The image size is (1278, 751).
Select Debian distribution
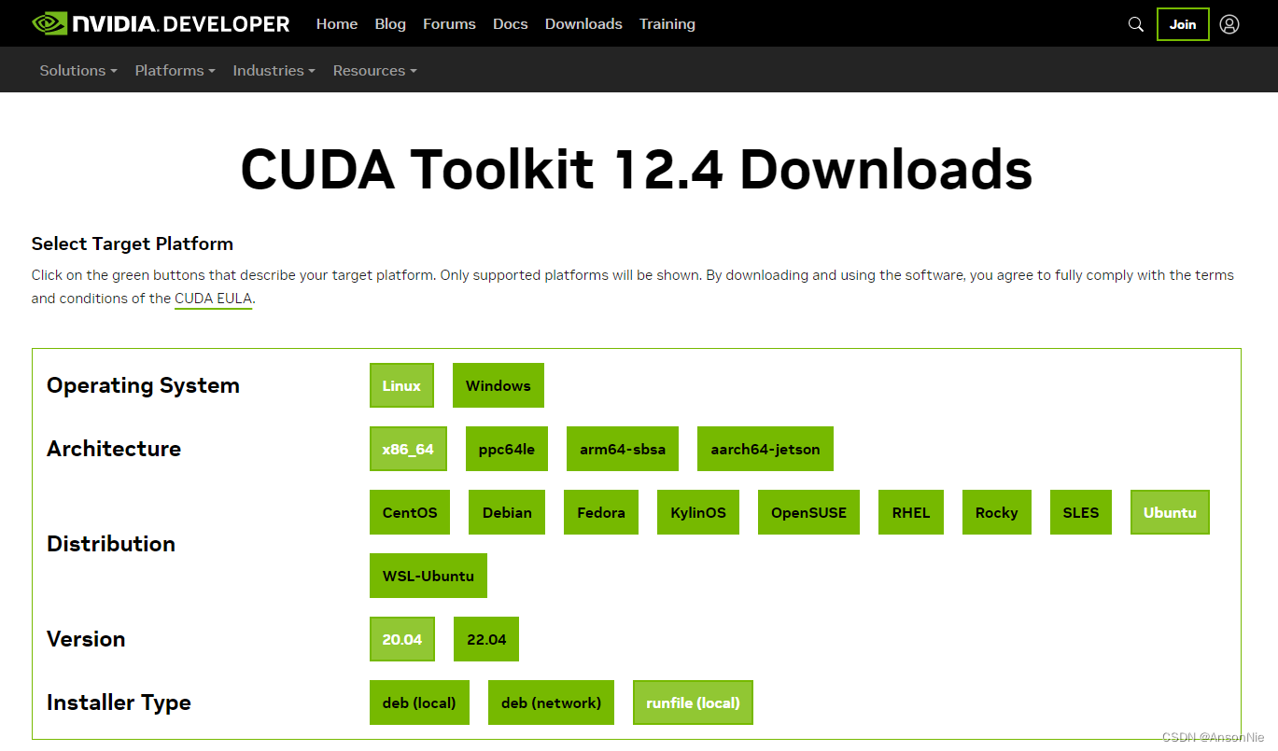[507, 512]
